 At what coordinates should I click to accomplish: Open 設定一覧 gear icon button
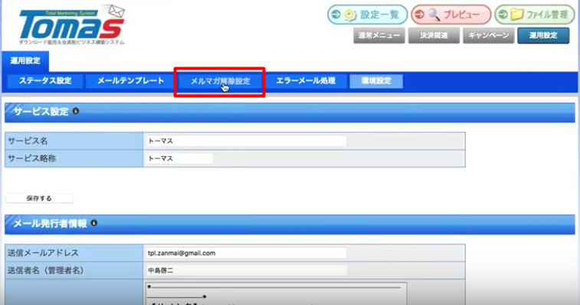click(367, 15)
